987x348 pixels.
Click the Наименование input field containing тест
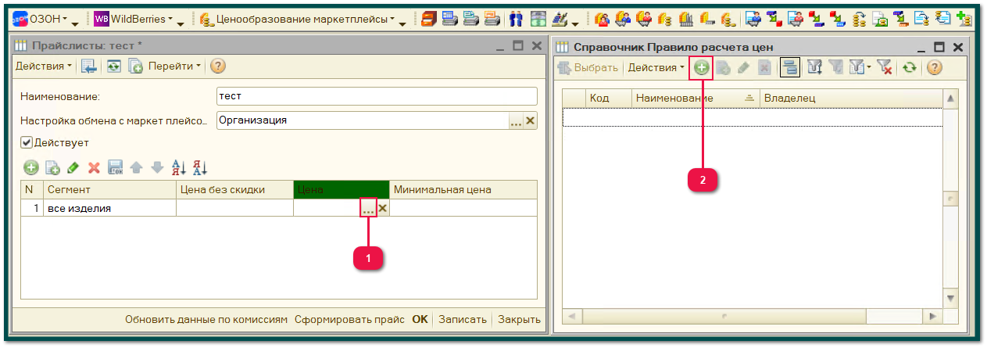tap(377, 96)
